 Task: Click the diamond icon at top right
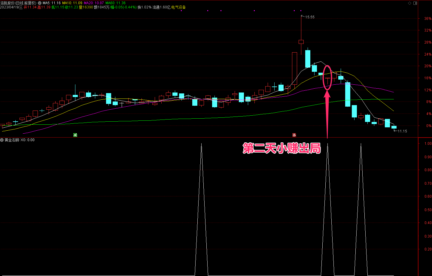[409, 3]
